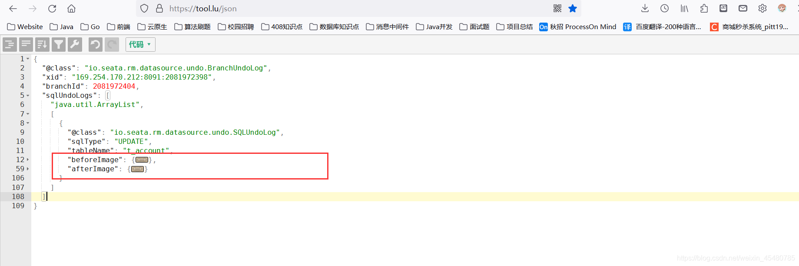
Task: Open the 消息中间件 bookmark folder
Action: coord(388,27)
